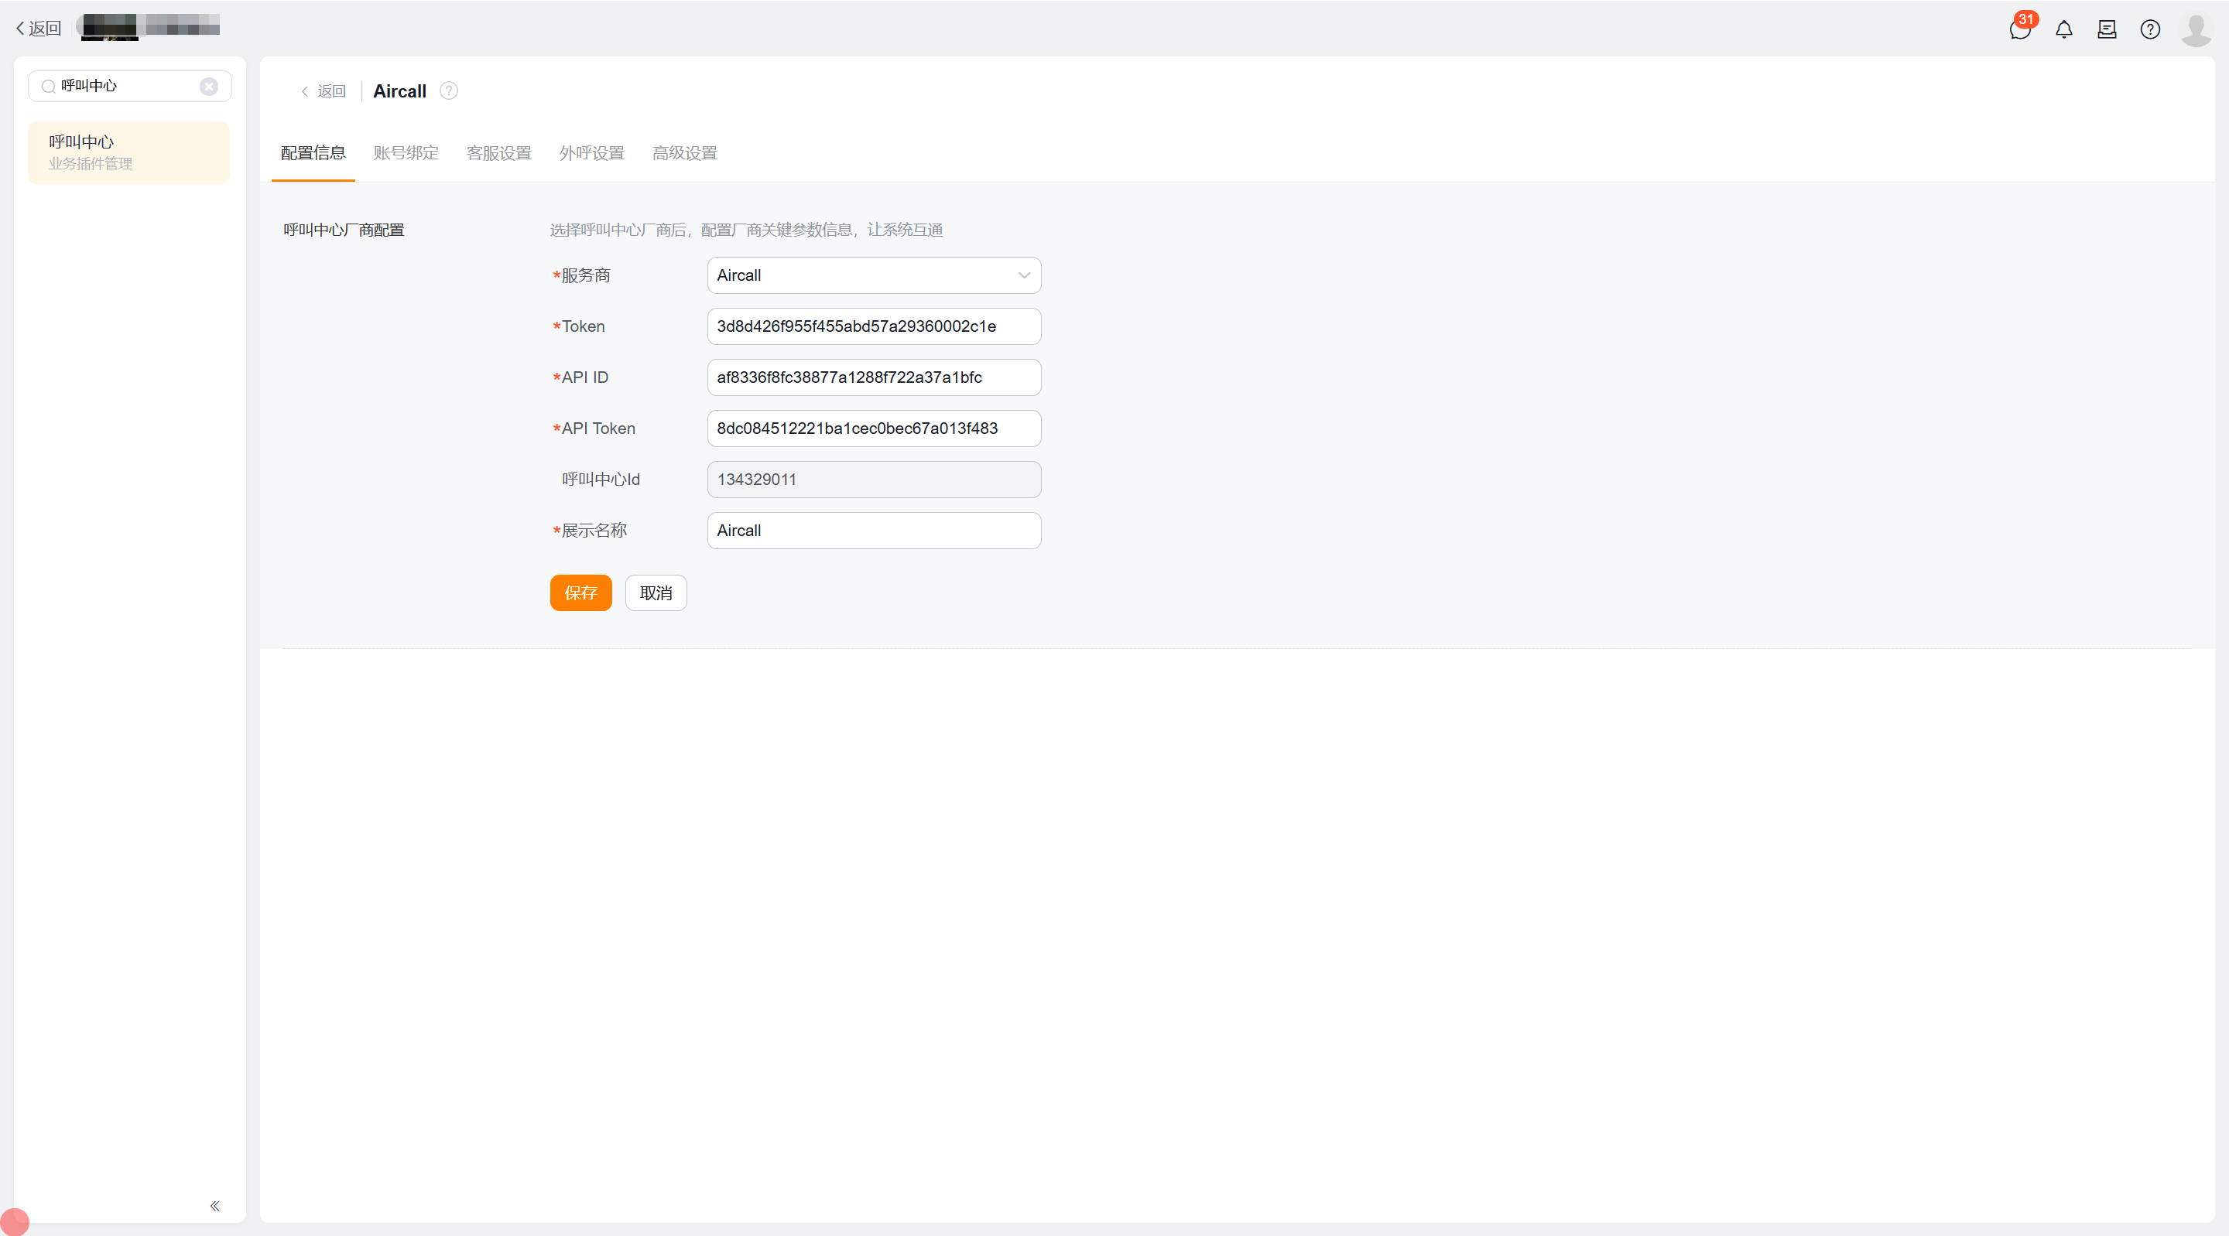Select 呼叫中心 item in sidebar menu
2229x1236 pixels.
pyautogui.click(x=129, y=152)
